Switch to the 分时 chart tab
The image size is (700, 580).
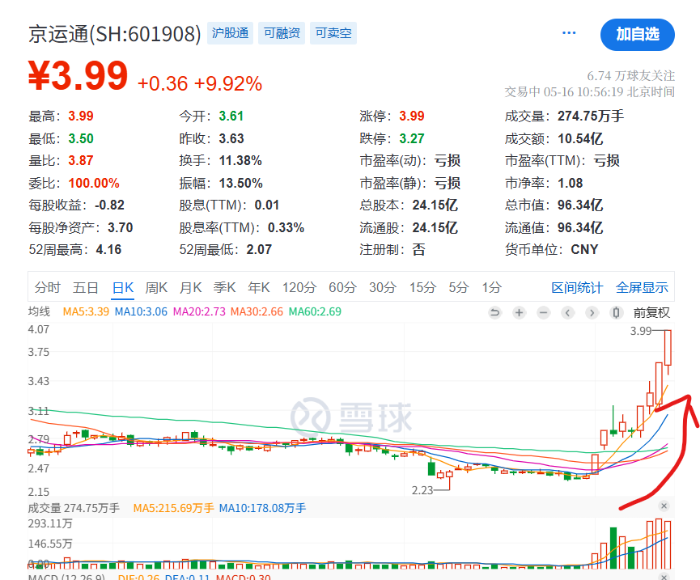coord(47,287)
